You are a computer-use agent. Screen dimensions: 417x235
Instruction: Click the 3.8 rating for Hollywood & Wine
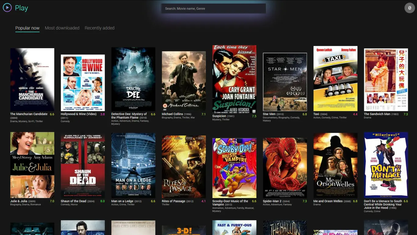coord(103,114)
